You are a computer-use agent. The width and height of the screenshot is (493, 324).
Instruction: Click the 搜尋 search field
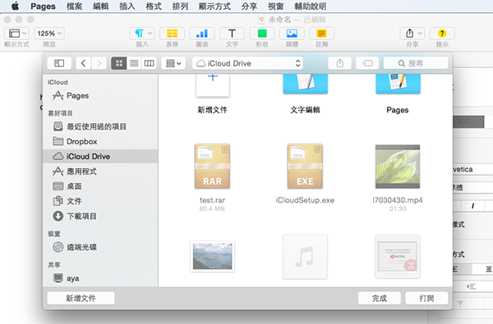[x=416, y=63]
